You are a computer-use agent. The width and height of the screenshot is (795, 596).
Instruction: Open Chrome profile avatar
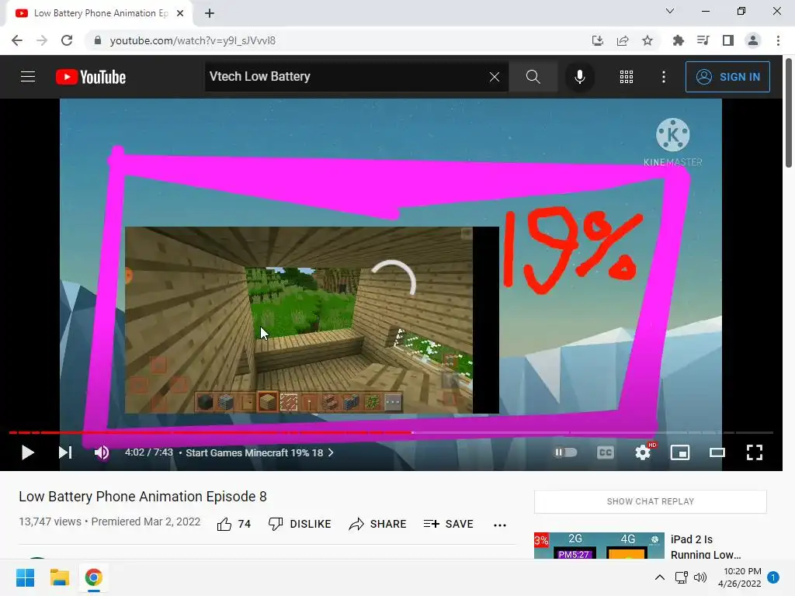point(753,40)
